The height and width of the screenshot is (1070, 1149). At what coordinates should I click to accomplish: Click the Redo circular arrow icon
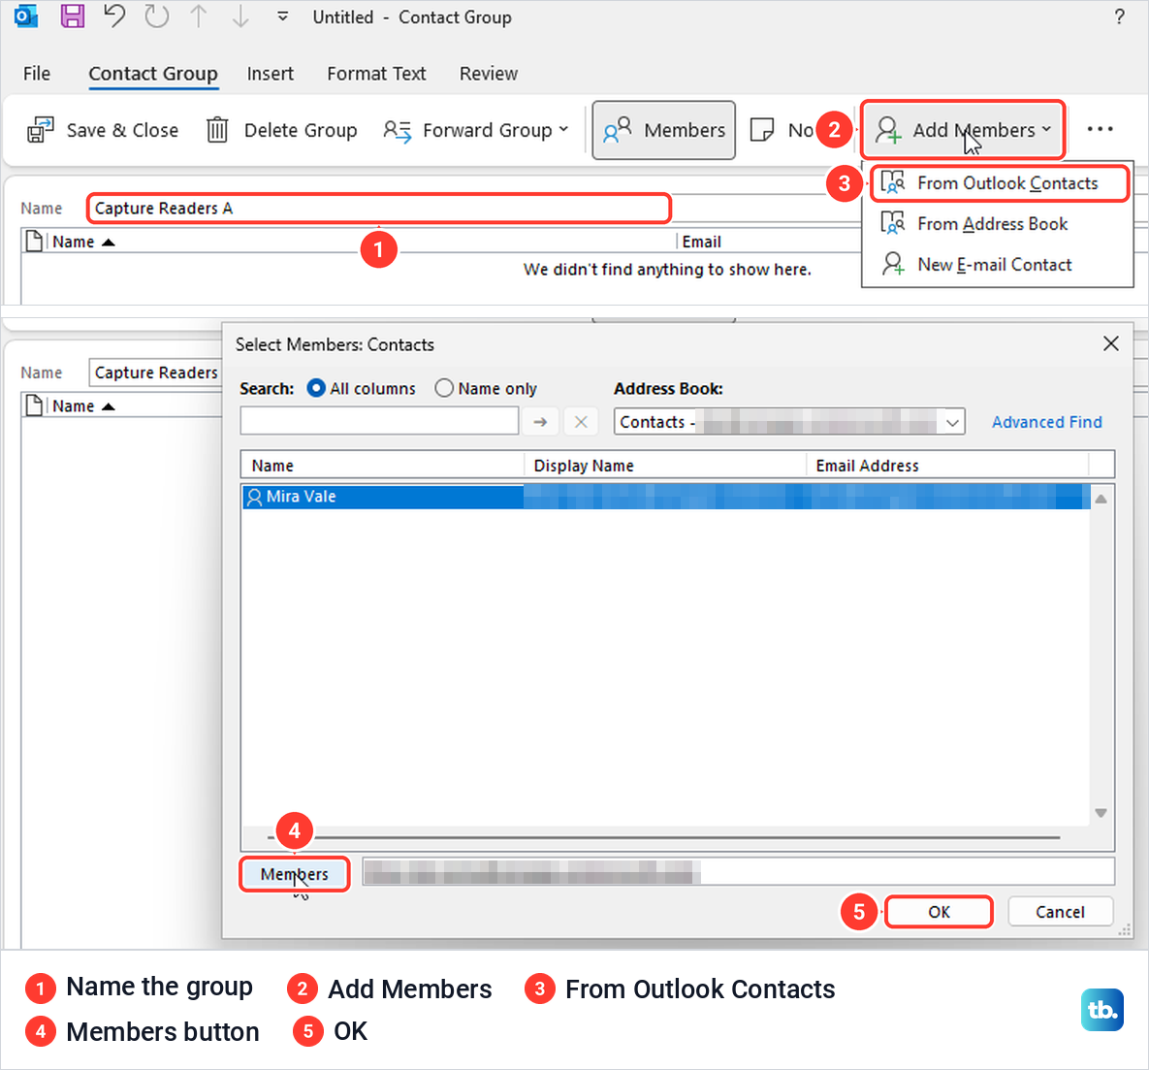[x=156, y=16]
